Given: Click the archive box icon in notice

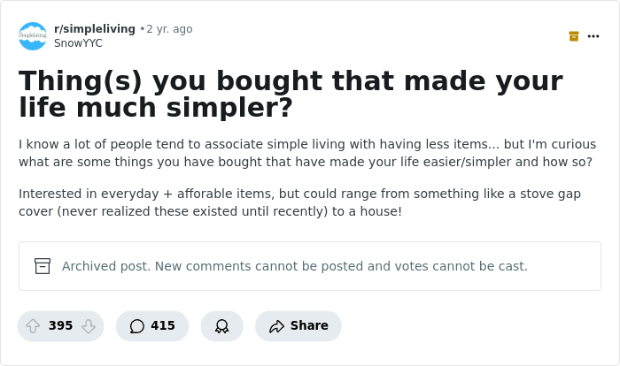Looking at the screenshot, I should coord(43,266).
